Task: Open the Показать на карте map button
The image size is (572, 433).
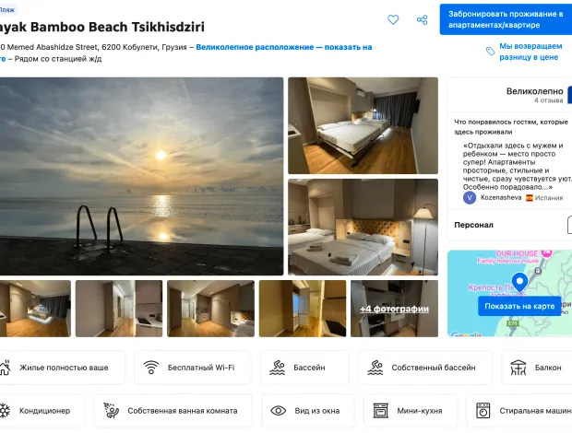Action: click(520, 306)
